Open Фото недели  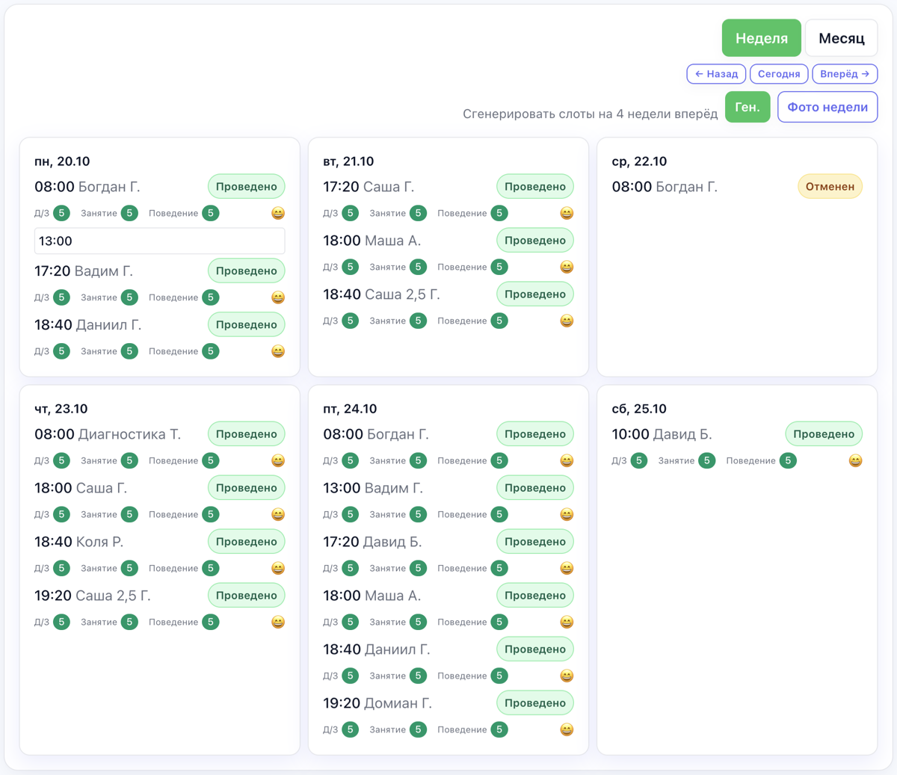point(827,107)
